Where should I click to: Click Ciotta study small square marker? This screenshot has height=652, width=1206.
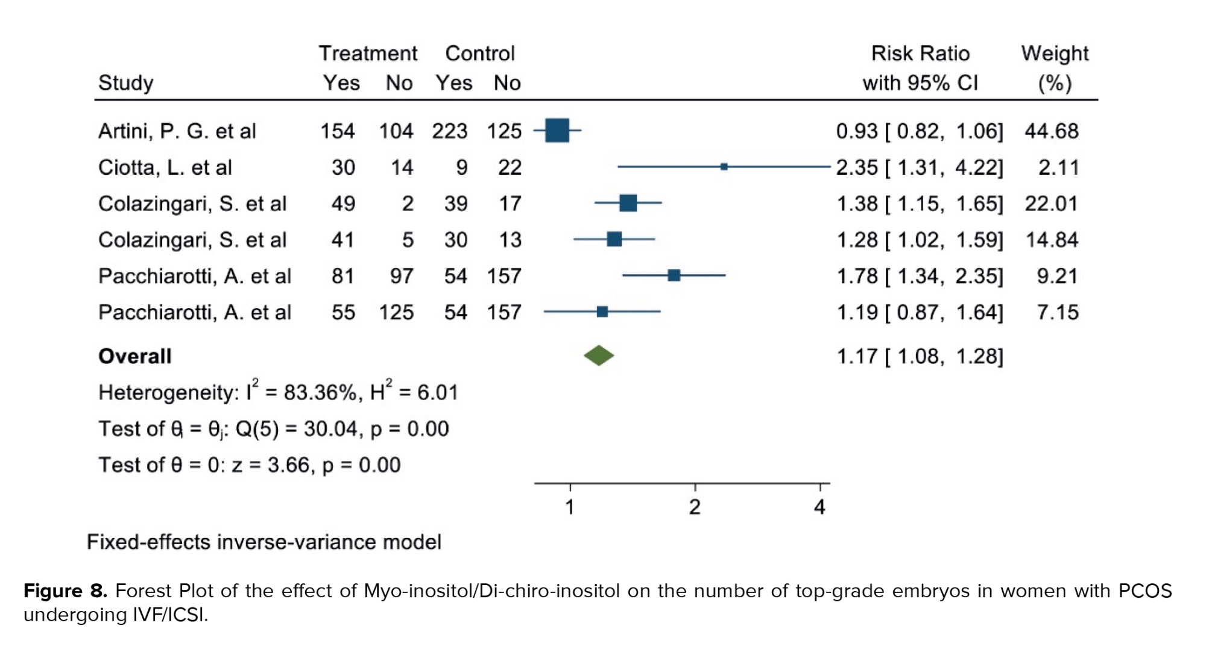click(724, 166)
